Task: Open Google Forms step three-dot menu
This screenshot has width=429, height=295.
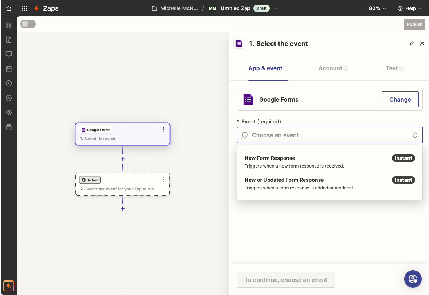Action: 163,130
